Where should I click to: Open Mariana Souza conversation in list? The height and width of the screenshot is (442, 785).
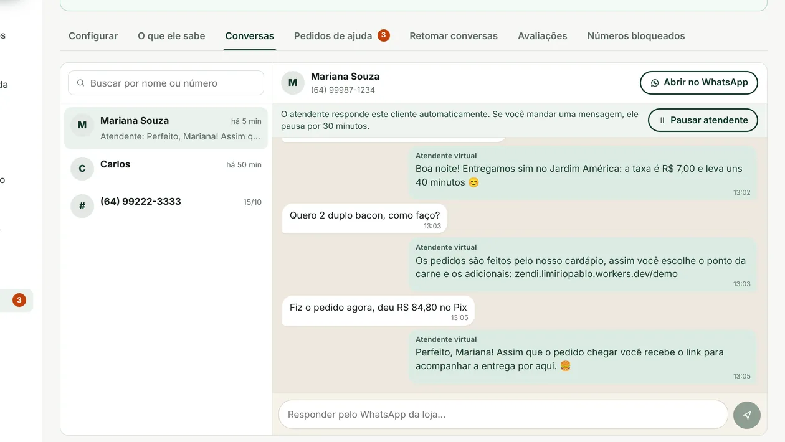166,128
